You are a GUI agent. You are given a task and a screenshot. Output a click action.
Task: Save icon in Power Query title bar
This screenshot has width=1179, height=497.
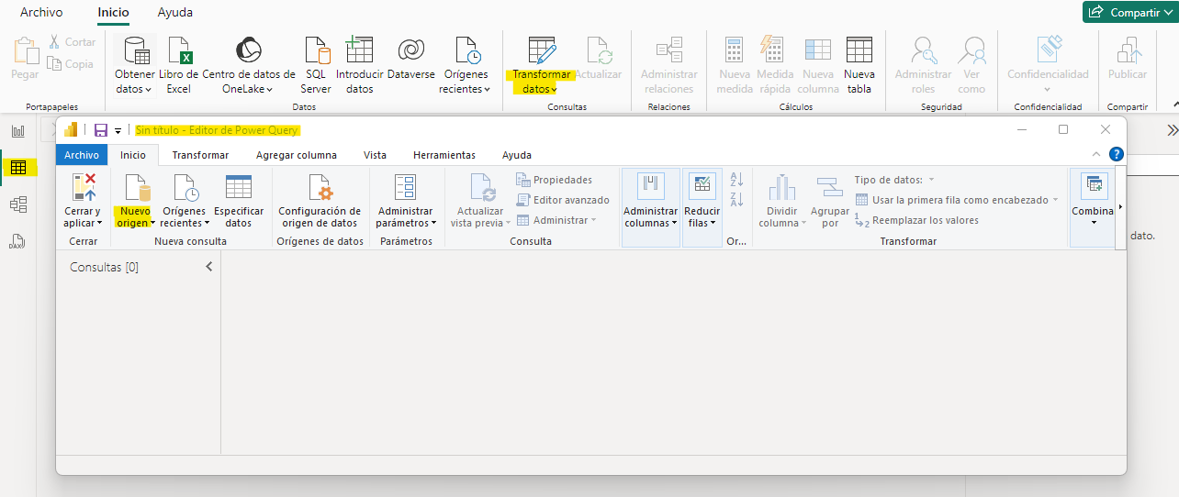tap(101, 130)
